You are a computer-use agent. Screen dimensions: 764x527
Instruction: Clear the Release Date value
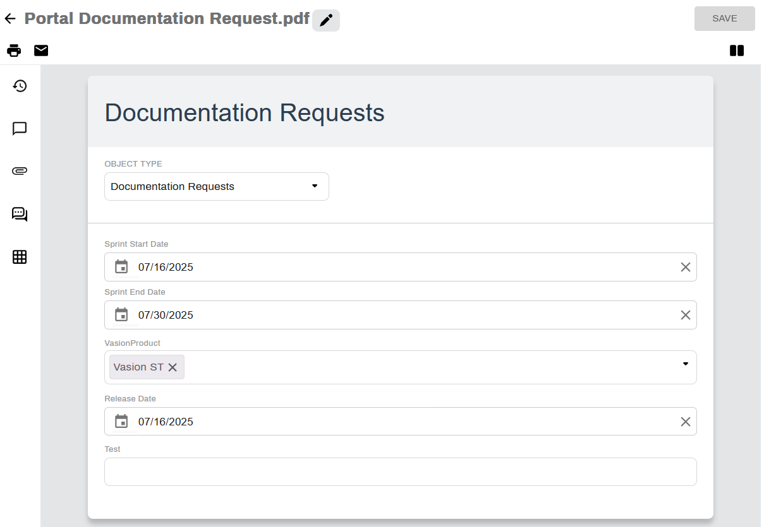(x=686, y=422)
